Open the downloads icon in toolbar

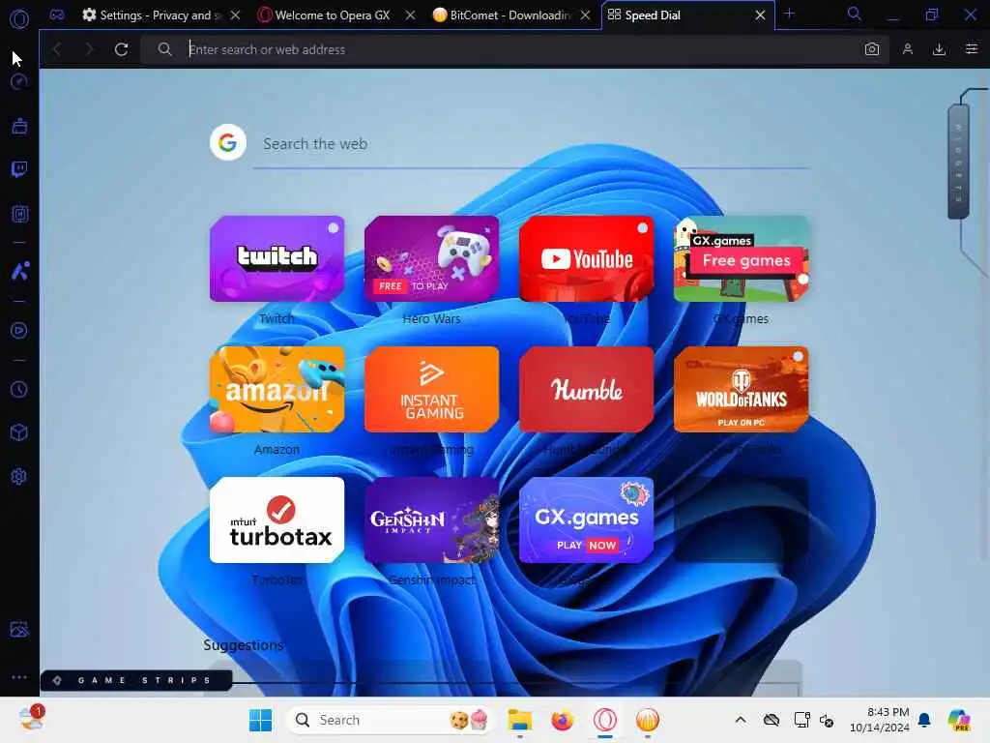click(x=939, y=49)
